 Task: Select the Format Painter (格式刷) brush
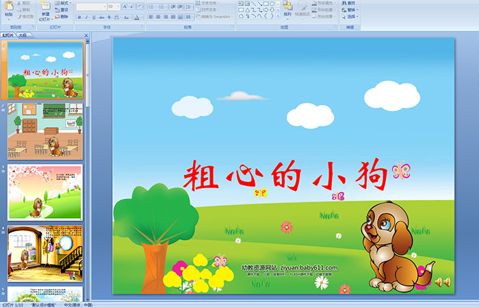[x=19, y=16]
